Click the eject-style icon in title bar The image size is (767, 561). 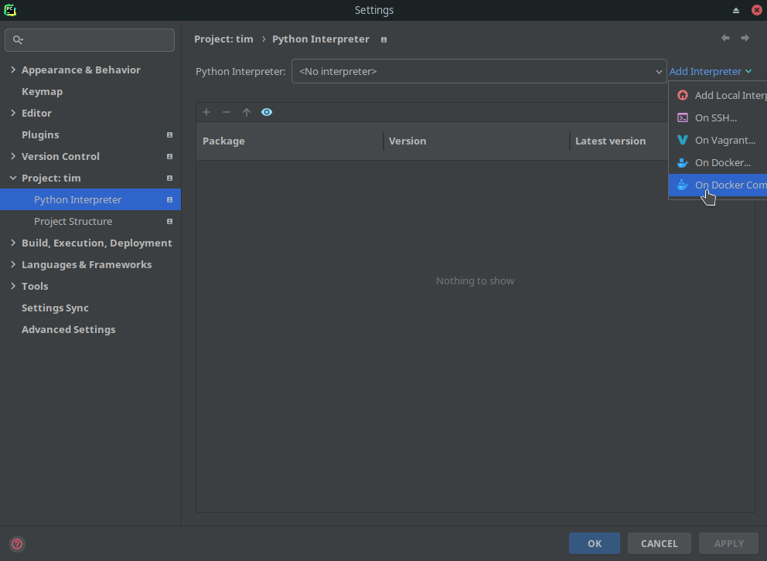click(736, 10)
